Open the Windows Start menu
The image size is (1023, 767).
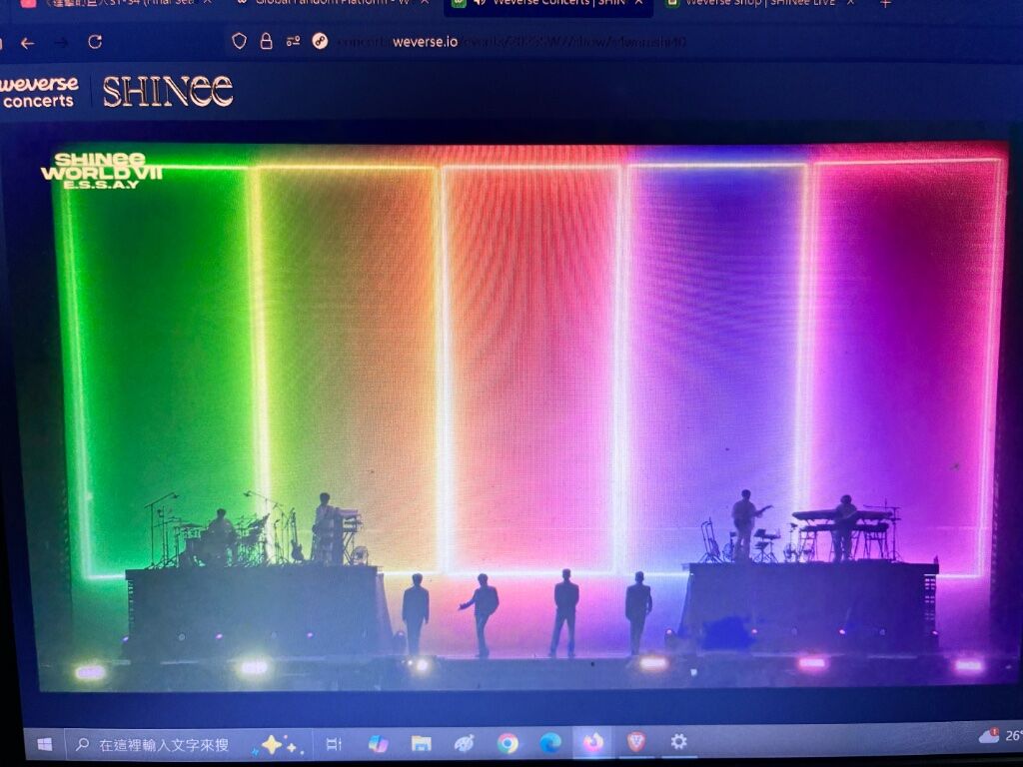coord(44,744)
